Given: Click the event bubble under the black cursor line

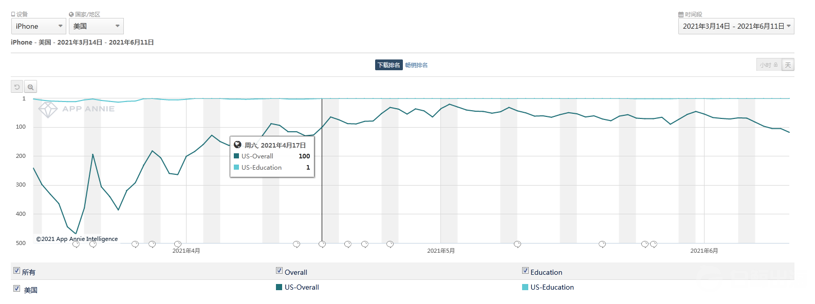Looking at the screenshot, I should pos(322,244).
